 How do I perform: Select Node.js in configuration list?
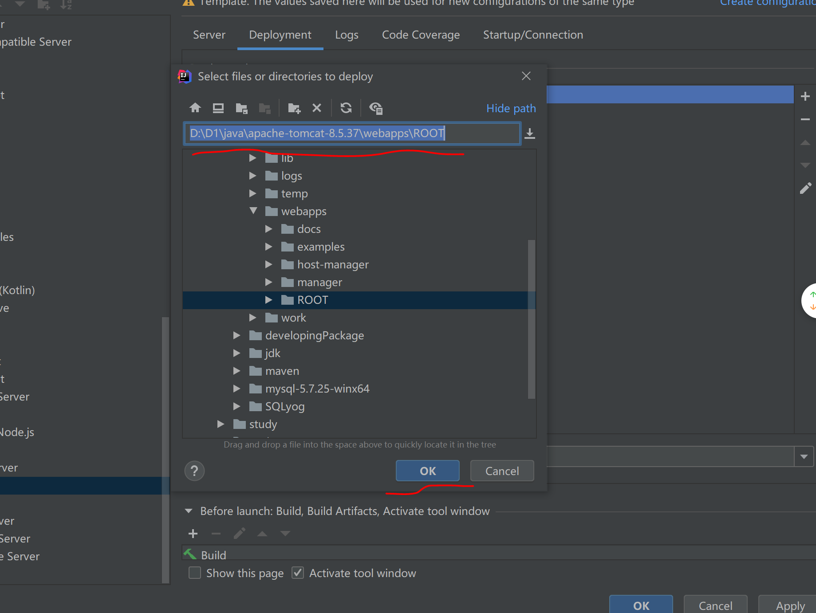click(x=17, y=432)
